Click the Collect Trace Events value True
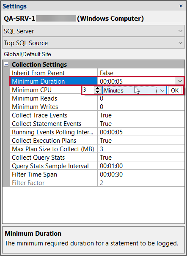 (106, 115)
